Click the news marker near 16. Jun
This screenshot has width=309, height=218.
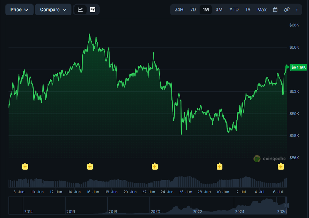[90, 167]
